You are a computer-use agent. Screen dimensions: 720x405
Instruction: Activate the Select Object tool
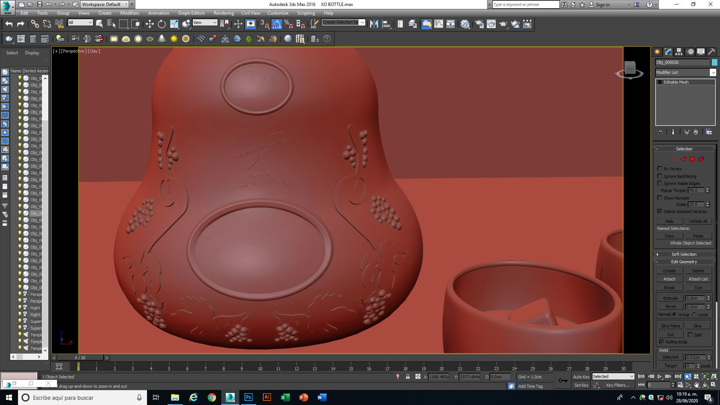coord(99,24)
